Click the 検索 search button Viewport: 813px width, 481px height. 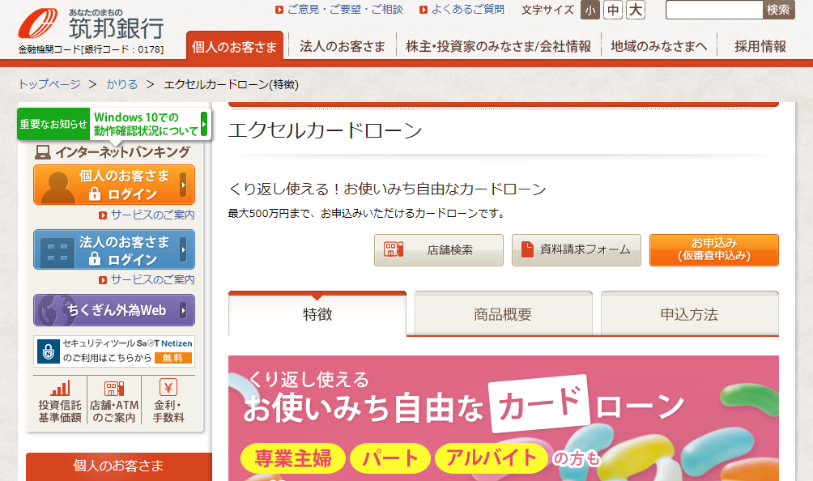pos(779,10)
